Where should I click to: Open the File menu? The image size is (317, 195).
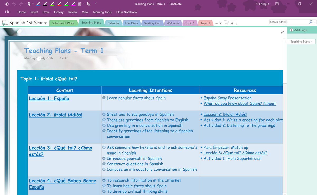(x=7, y=12)
